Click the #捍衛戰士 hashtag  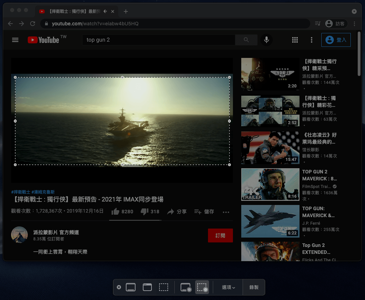click(21, 192)
